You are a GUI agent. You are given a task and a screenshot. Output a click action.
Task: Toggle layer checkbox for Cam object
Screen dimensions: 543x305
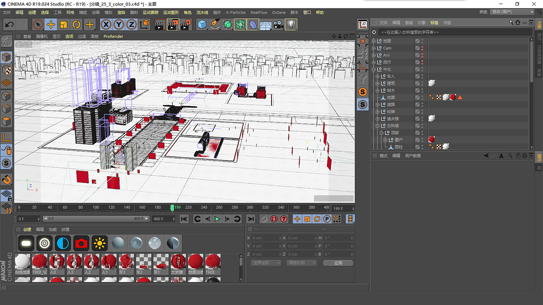click(x=417, y=48)
